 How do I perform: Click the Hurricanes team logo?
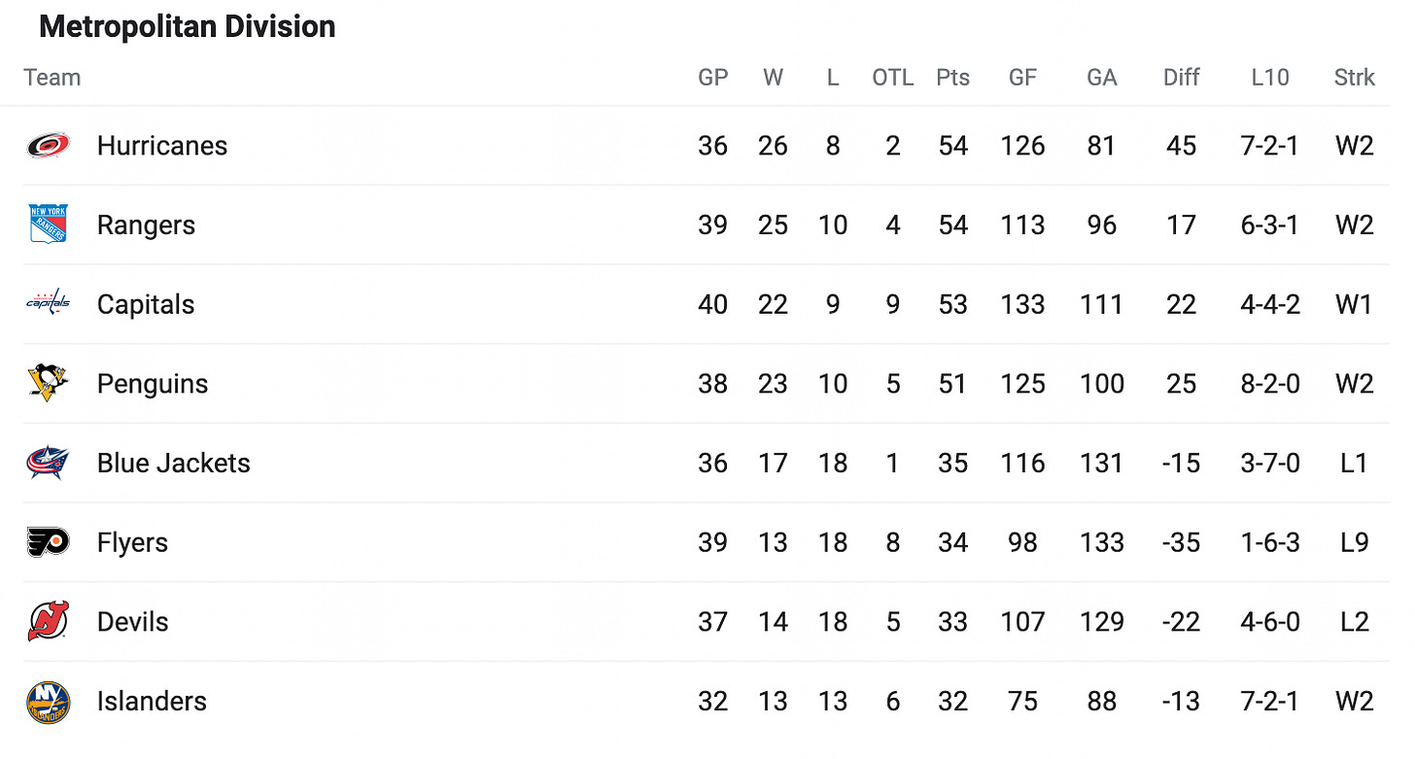[x=48, y=146]
